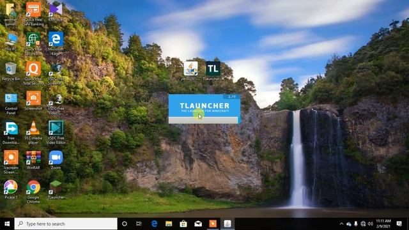The width and height of the screenshot is (409, 230).
Task: Select the Picasa 3 shortcut
Action: pos(11,190)
